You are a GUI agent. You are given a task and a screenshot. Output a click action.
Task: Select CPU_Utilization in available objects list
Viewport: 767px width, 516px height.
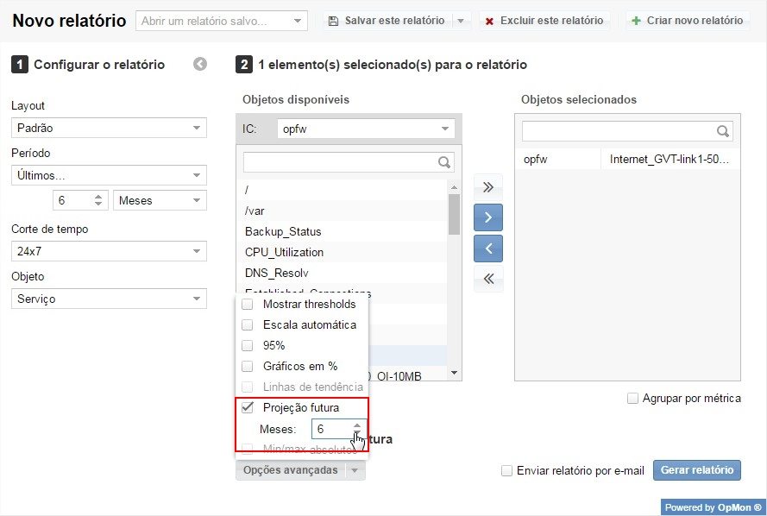point(285,252)
